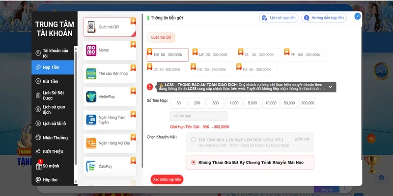
Task: Click the orange scroll-up circle icon
Action: [371, 139]
